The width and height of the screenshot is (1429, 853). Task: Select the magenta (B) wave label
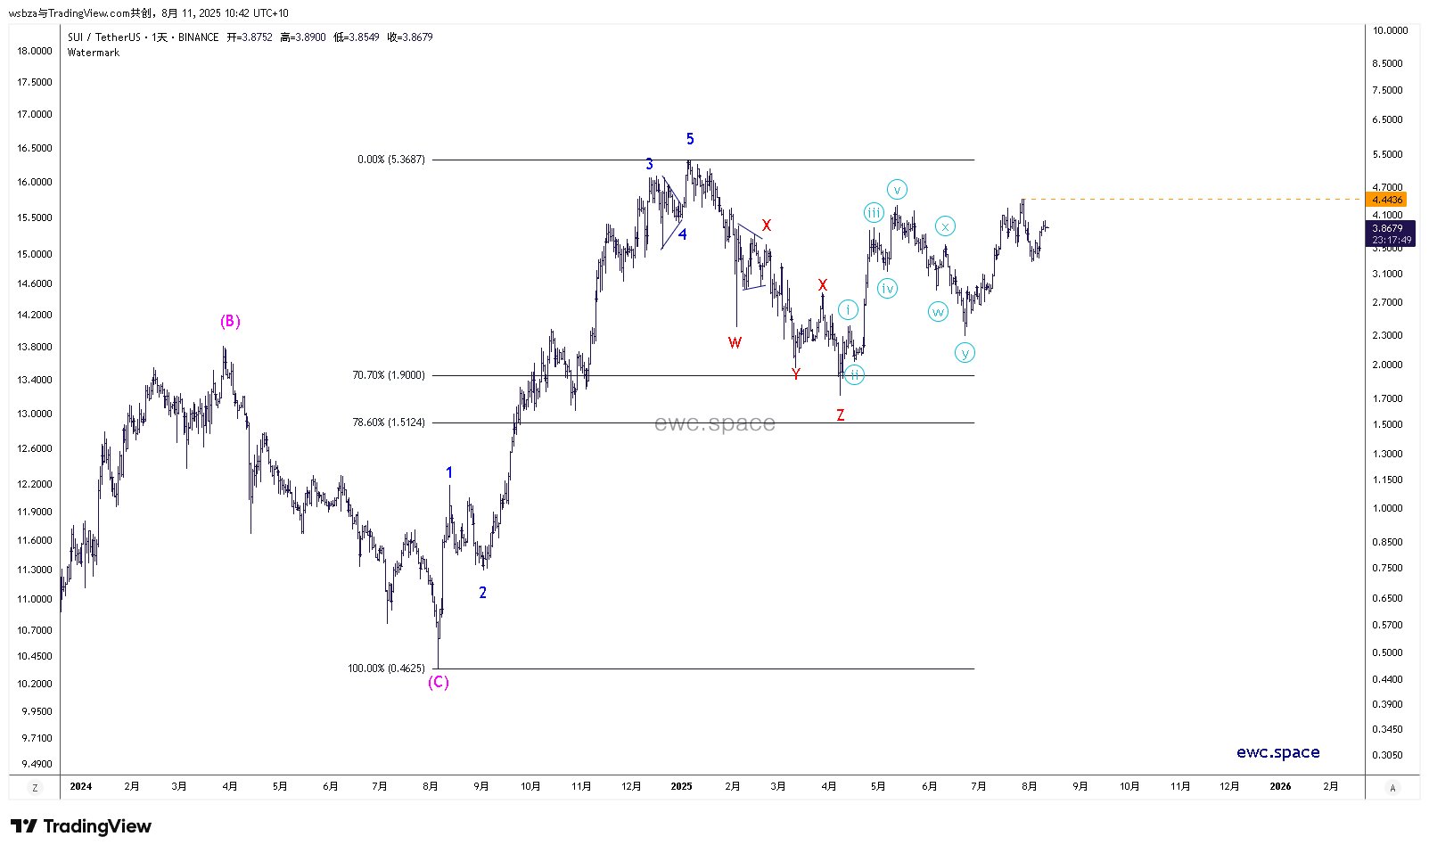(x=230, y=322)
